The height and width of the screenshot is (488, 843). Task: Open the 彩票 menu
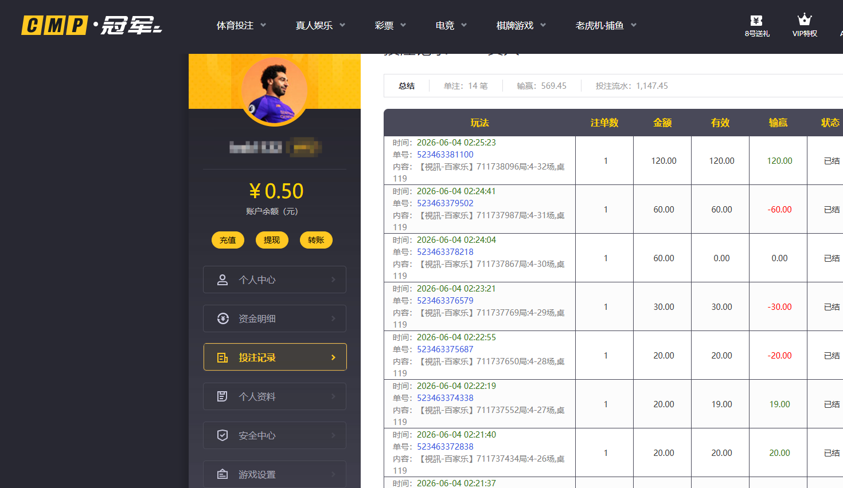pyautogui.click(x=384, y=25)
